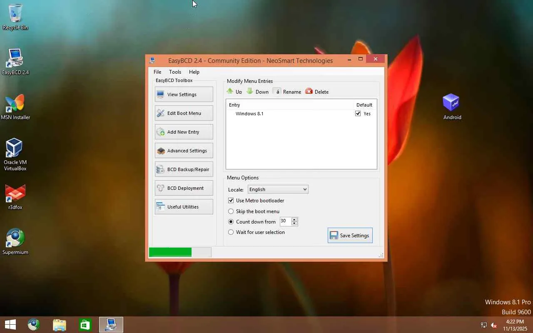Click the muted volume tray icon
This screenshot has height=333, width=533.
click(x=494, y=325)
